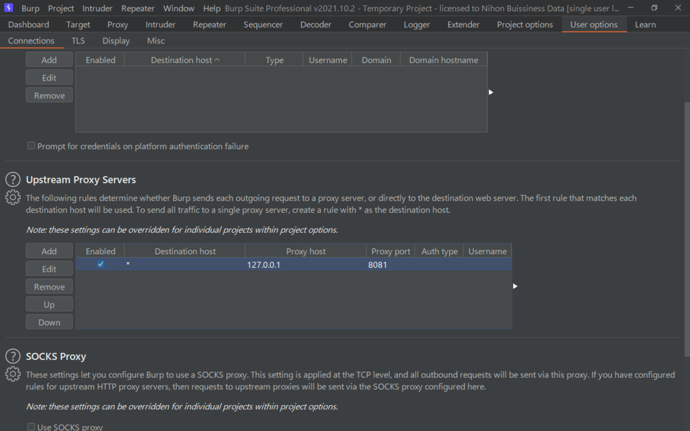The width and height of the screenshot is (690, 431).
Task: Click arrow beside upstream proxy table
Action: pyautogui.click(x=515, y=286)
